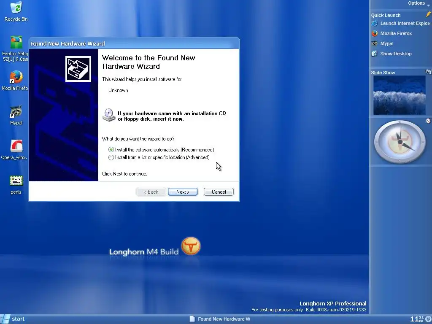Click the Found New Hardware Wizard title bar
432x324 pixels.
134,43
